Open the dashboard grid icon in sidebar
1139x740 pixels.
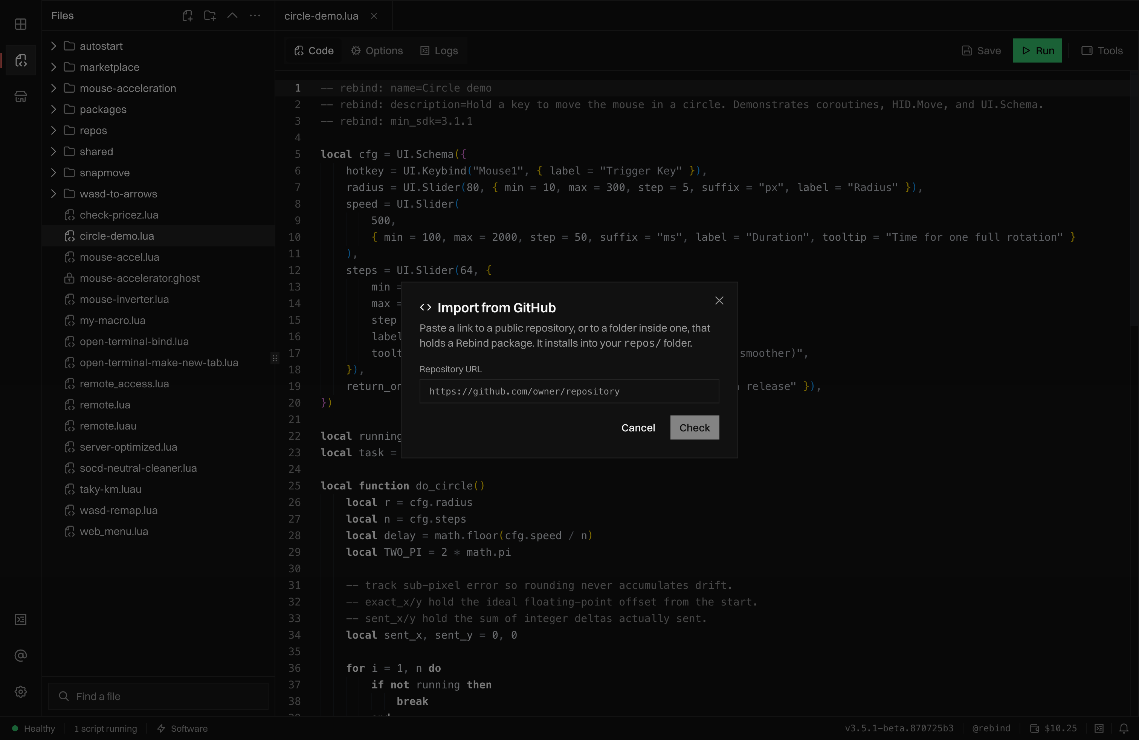[21, 24]
